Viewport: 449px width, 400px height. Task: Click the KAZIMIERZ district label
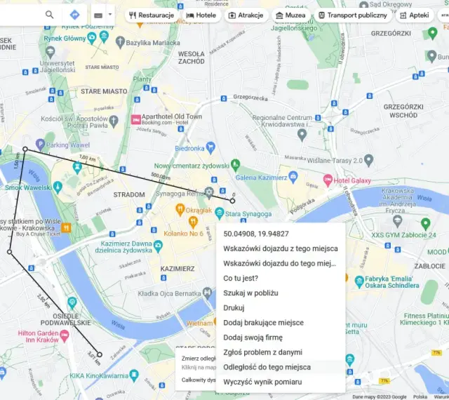pyautogui.click(x=177, y=269)
